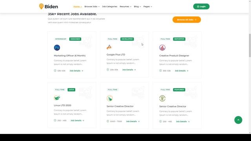Open Job Details on the Featured card
The width and height of the screenshot is (251, 141).
(183, 121)
